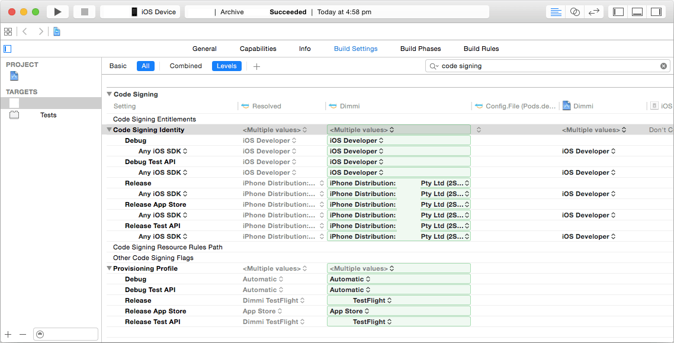Click the Resolved column header icon

click(x=245, y=106)
